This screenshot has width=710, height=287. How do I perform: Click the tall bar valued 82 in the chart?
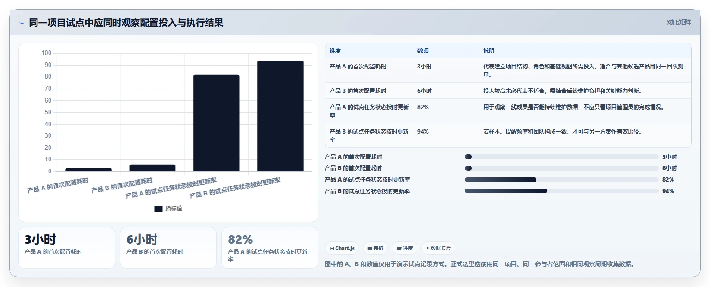coord(216,123)
